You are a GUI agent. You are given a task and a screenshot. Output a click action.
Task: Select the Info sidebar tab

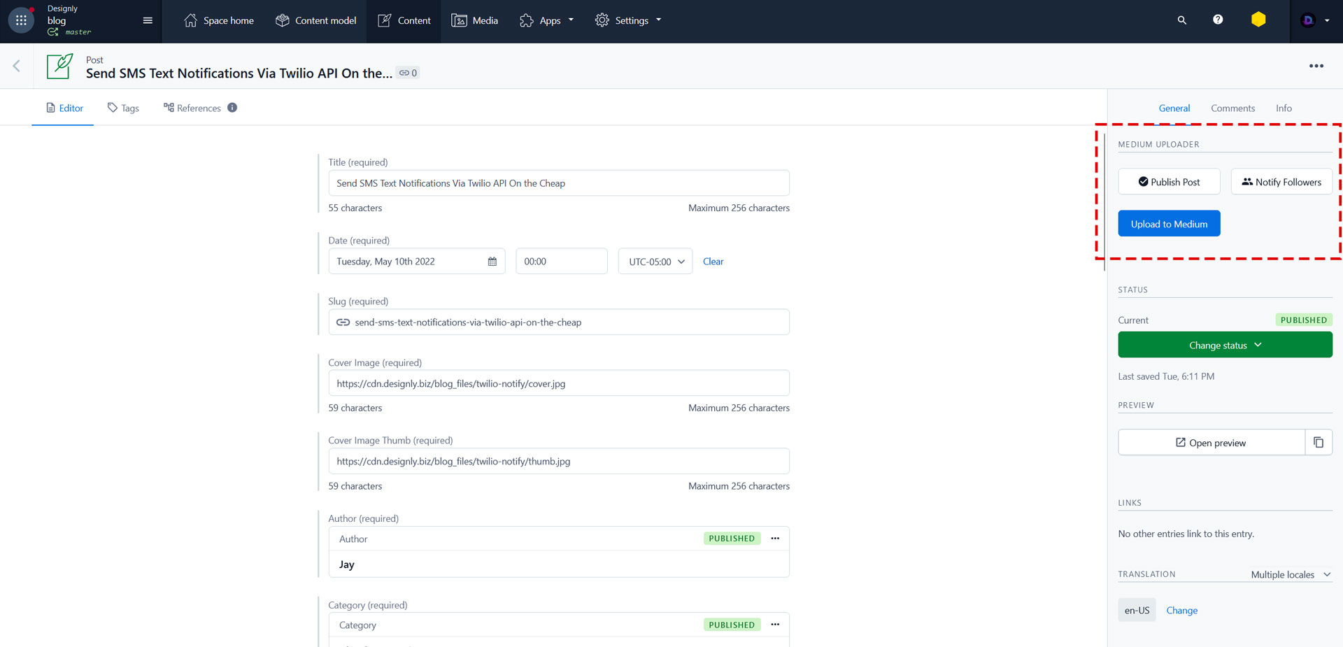pyautogui.click(x=1284, y=108)
